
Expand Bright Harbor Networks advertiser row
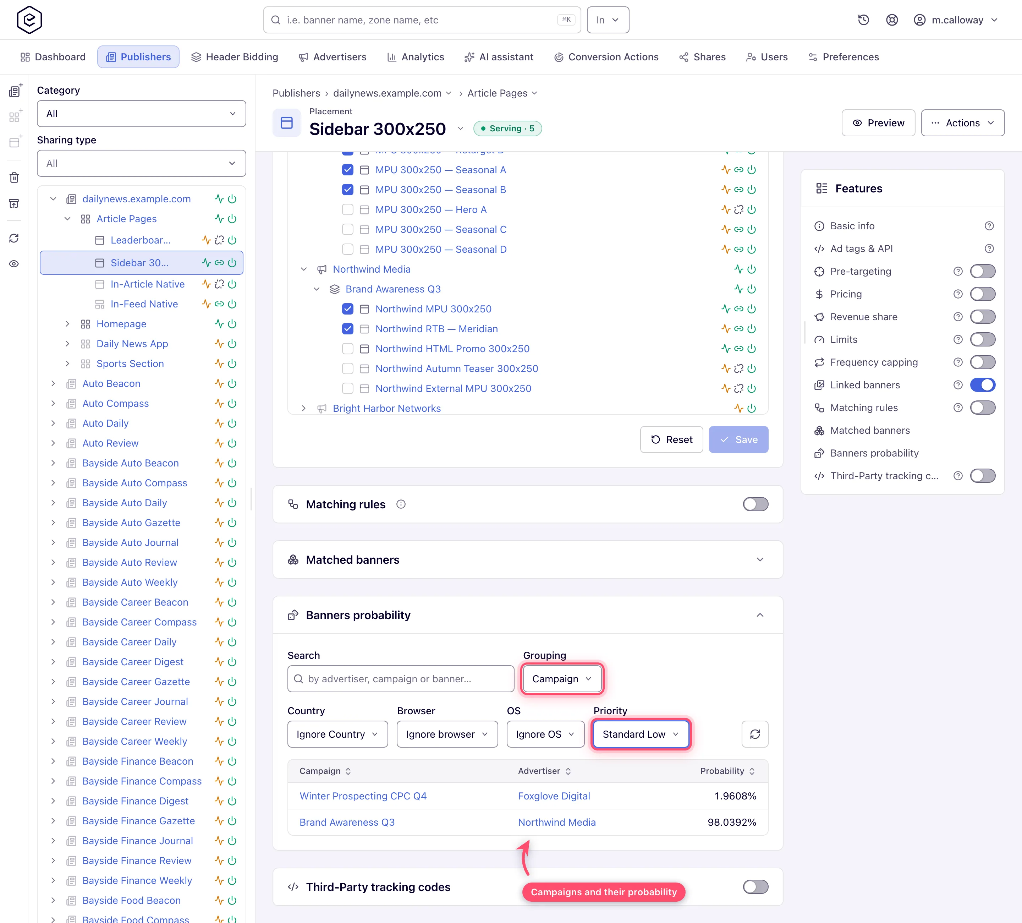click(304, 408)
